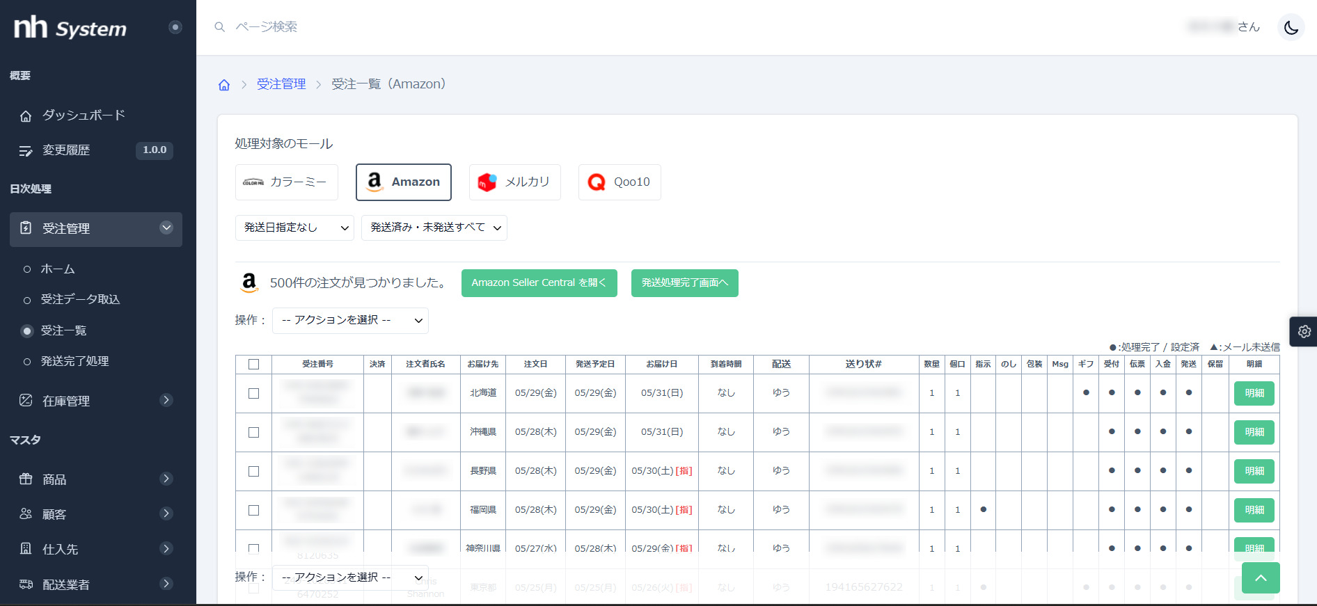Select the Amazon mall button
Screen dimensions: 1317x606
(404, 182)
